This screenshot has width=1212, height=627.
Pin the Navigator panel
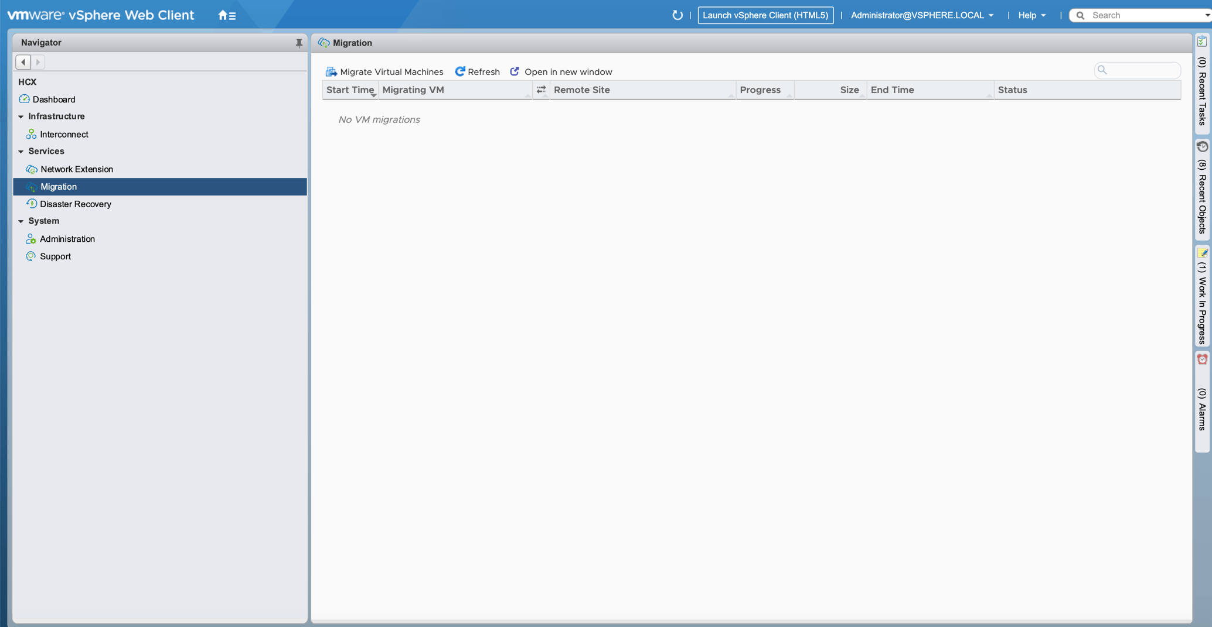[x=299, y=43]
